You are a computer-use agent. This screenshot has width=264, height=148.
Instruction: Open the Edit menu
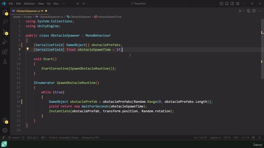(18, 4)
